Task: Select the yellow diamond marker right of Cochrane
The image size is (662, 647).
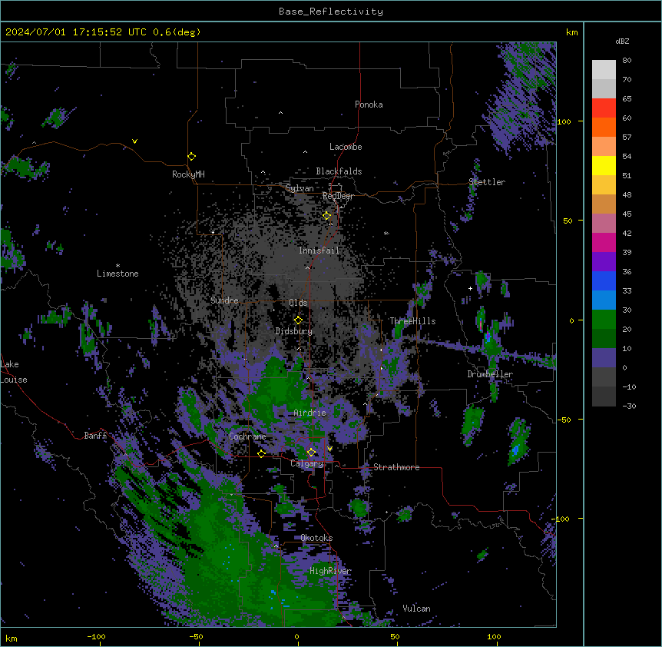Action: tap(261, 453)
